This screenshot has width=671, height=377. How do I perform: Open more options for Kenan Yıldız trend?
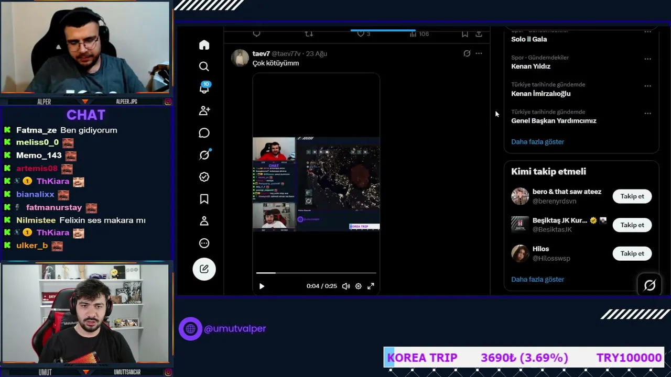pyautogui.click(x=647, y=59)
